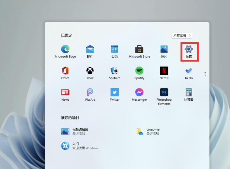Open the To Do app
The image size is (230, 169).
click(x=189, y=73)
